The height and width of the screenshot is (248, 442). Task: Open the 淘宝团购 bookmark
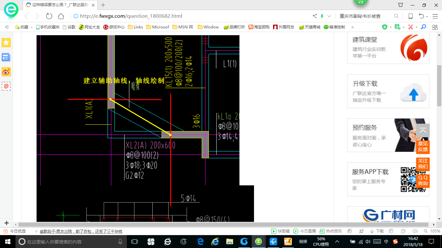tap(259, 27)
